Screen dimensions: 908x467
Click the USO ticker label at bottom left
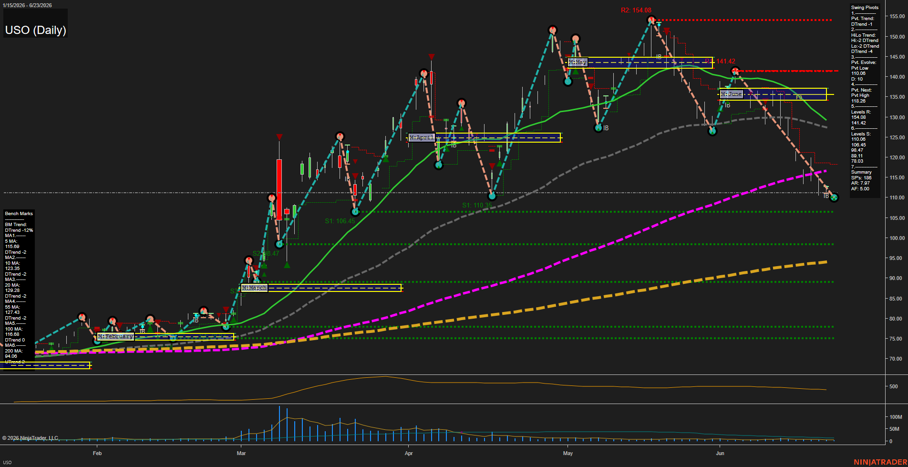point(7,462)
